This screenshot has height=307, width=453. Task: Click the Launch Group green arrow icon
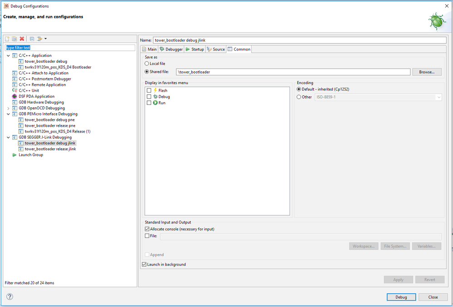pyautogui.click(x=15, y=155)
